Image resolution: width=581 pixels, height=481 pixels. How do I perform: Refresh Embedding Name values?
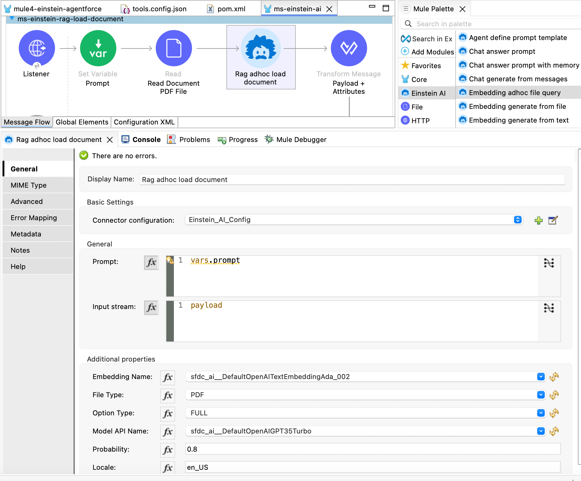[554, 377]
